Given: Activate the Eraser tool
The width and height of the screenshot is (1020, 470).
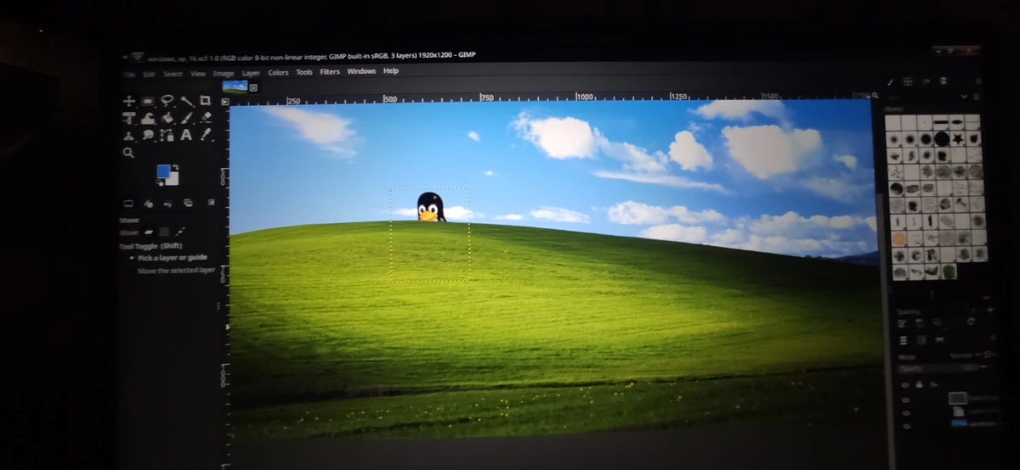Looking at the screenshot, I should pyautogui.click(x=205, y=119).
